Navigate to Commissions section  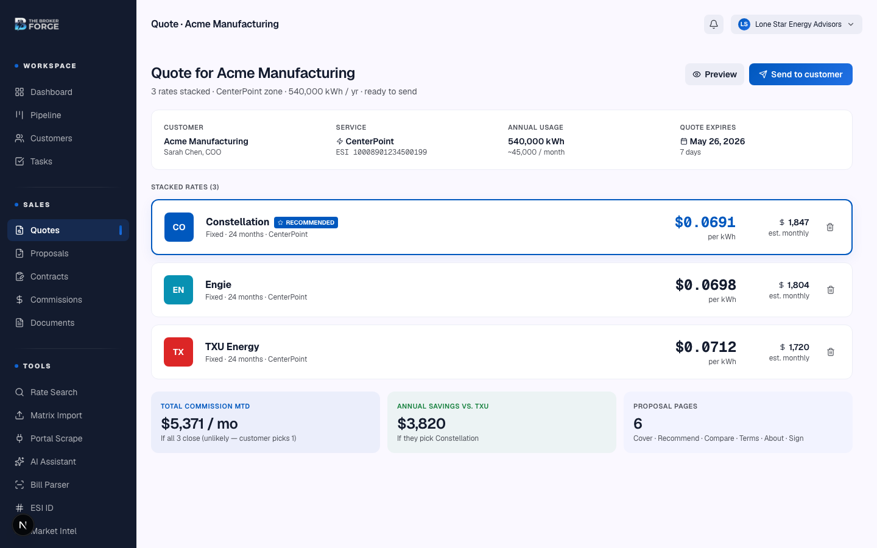point(68,300)
